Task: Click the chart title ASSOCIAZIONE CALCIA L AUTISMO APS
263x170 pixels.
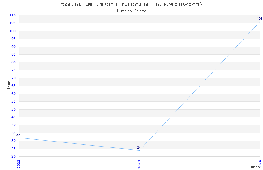Action: tap(131, 4)
